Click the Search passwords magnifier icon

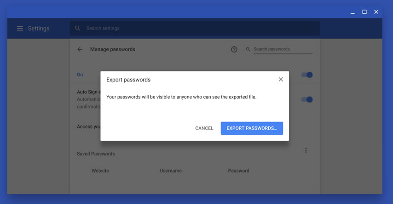pos(248,49)
